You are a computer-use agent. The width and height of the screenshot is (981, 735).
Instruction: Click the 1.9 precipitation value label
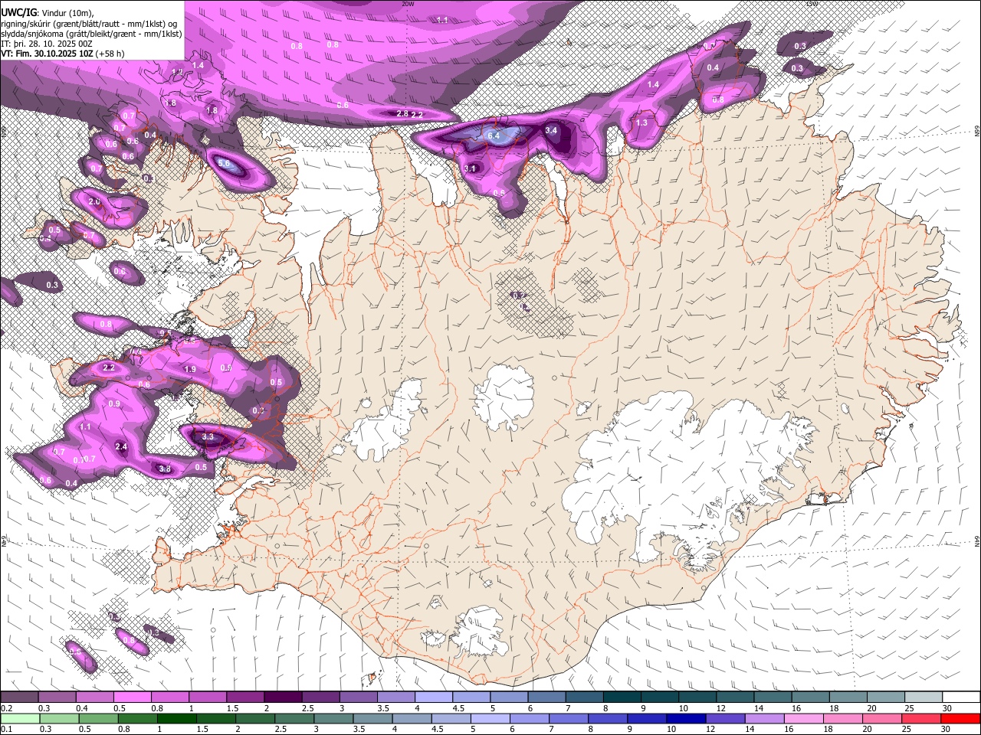[x=190, y=369]
